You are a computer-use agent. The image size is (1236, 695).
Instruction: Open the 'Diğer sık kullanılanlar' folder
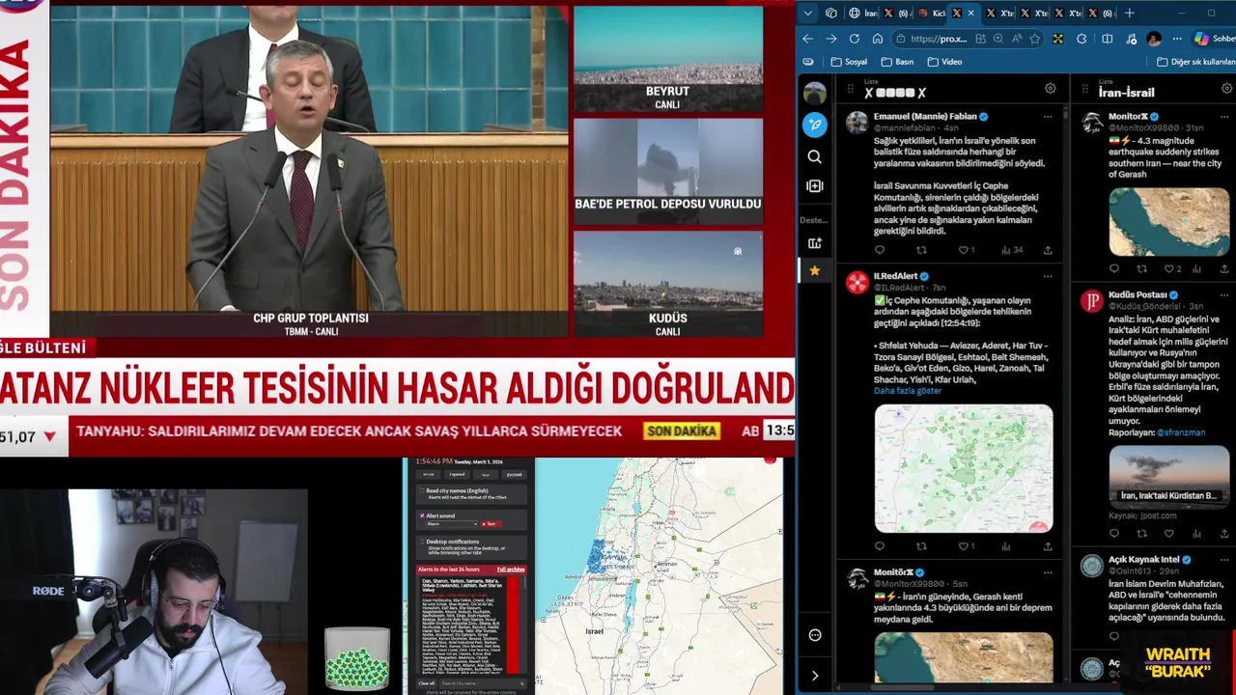click(1195, 62)
